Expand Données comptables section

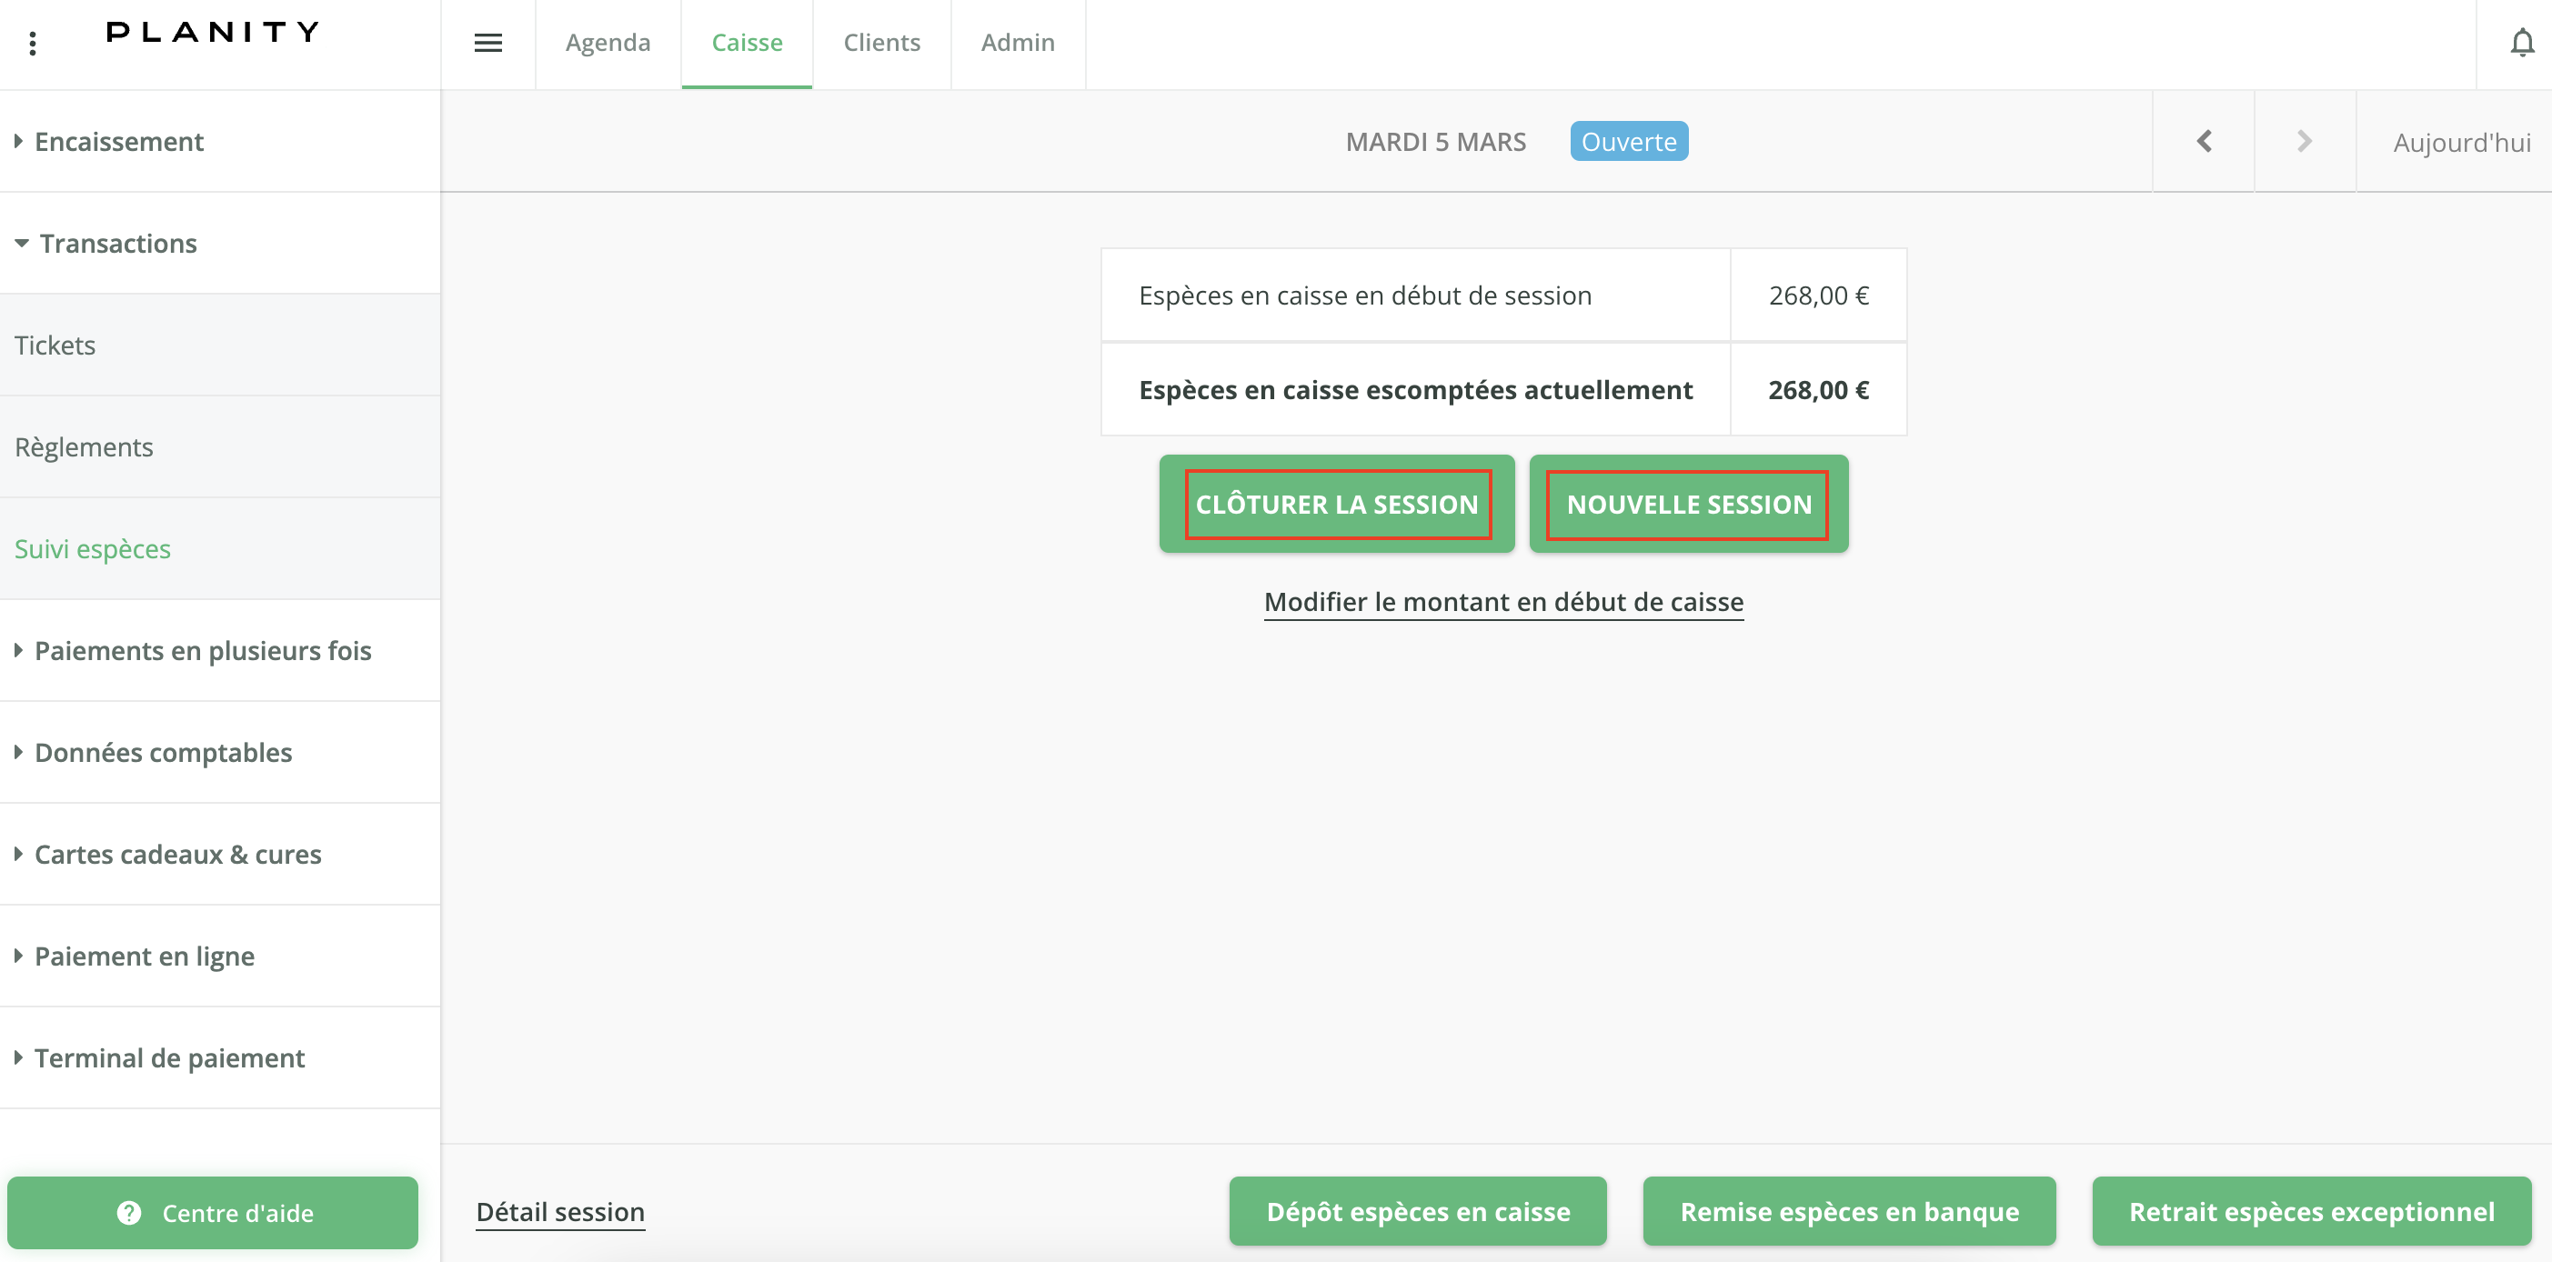[163, 753]
